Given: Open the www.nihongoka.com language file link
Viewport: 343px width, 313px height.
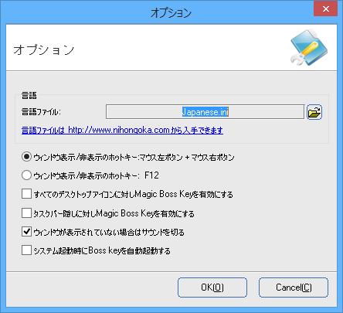Looking at the screenshot, I should 122,130.
